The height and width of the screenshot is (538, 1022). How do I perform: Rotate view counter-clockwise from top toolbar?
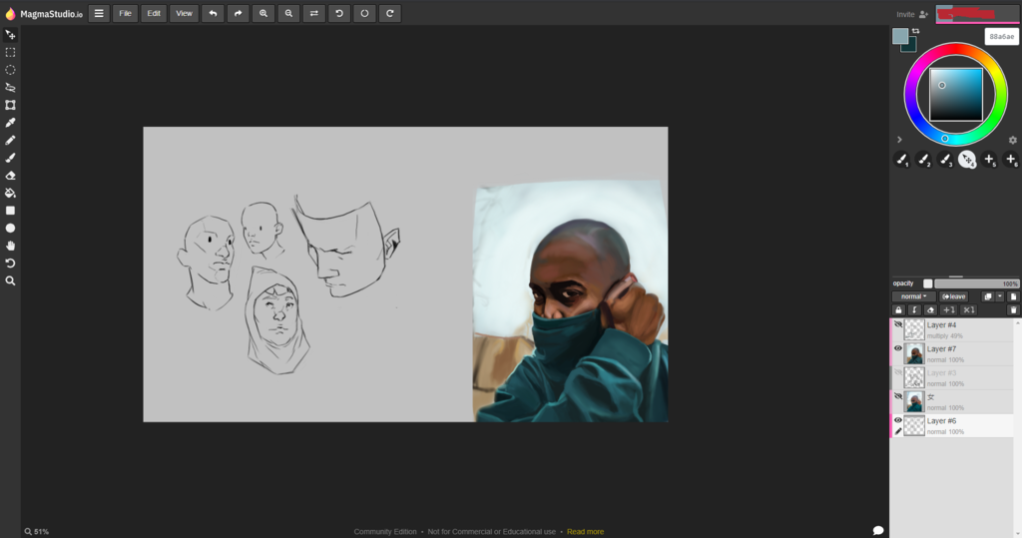(x=339, y=13)
